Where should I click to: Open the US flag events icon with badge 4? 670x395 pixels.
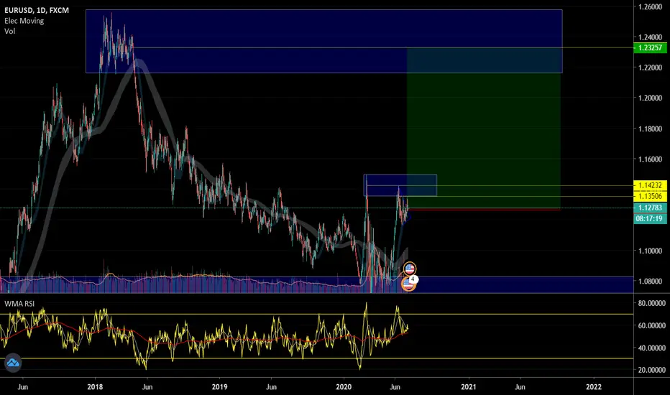408,284
